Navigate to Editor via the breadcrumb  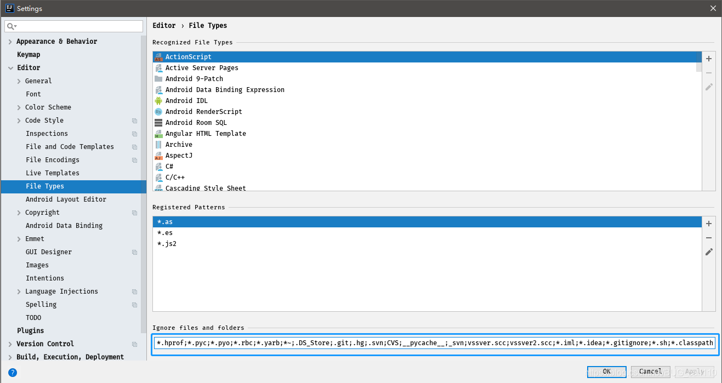click(164, 25)
